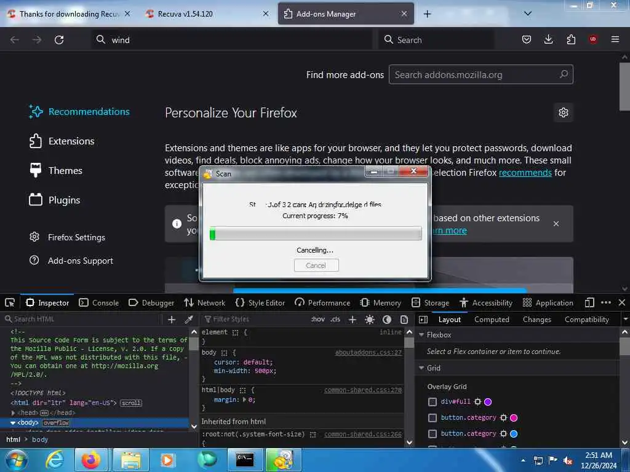Image resolution: width=630 pixels, height=472 pixels.
Task: Select Themes in add-ons sidebar
Action: 56,171
